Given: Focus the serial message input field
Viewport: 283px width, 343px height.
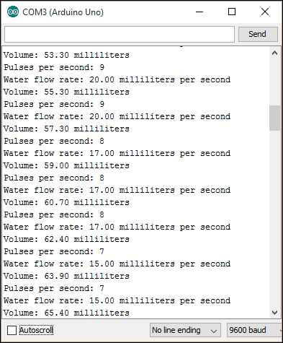Looking at the screenshot, I should [120, 34].
